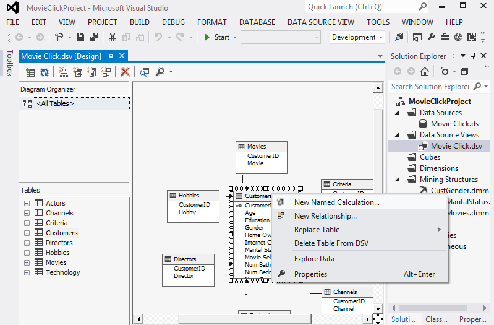494x325 pixels.
Task: Select the Cubes folder
Action: [430, 157]
